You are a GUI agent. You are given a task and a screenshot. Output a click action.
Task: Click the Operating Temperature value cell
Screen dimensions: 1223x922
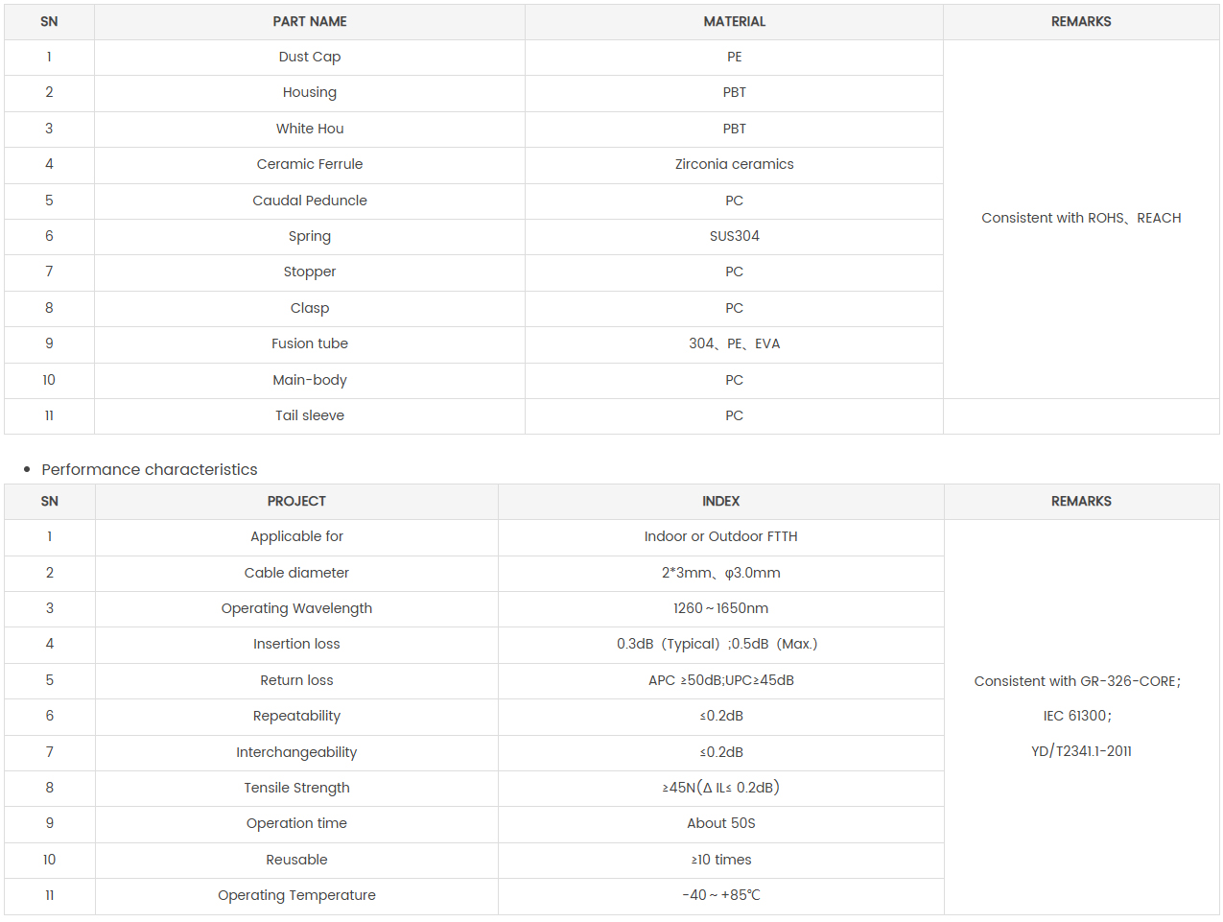pyautogui.click(x=720, y=895)
